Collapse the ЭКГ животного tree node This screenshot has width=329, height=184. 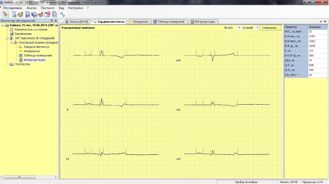coord(7,38)
